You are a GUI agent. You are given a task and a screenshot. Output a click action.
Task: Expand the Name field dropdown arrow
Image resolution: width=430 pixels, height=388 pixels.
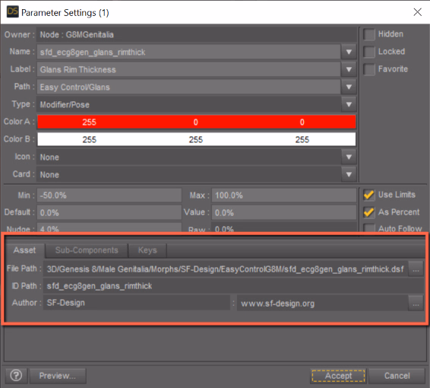349,52
